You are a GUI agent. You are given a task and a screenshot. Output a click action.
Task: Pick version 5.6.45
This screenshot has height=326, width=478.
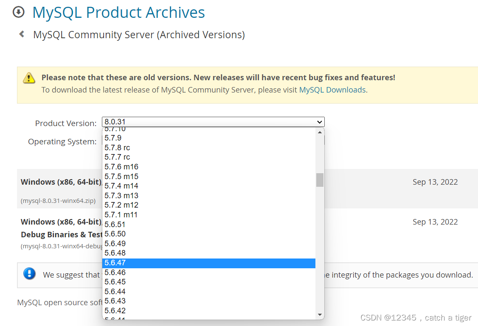pos(209,282)
